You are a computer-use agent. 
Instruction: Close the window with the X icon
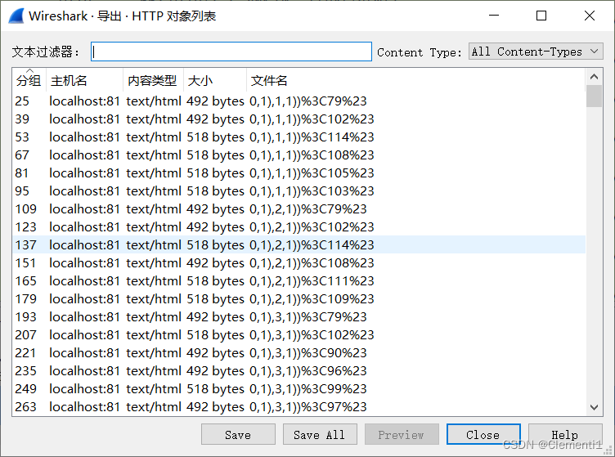tap(589, 16)
